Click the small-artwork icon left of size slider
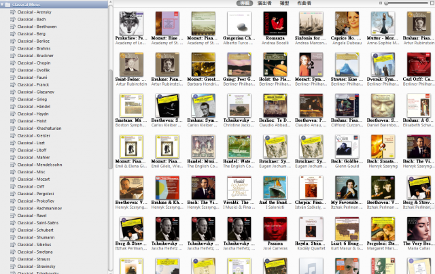The image size is (435, 274). [x=381, y=3]
